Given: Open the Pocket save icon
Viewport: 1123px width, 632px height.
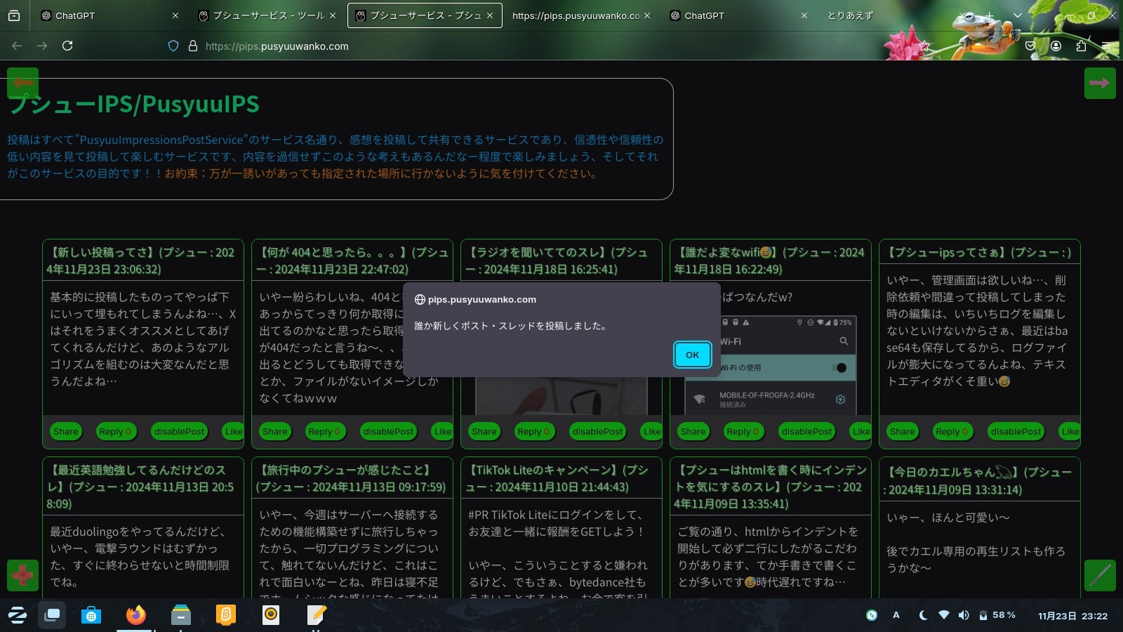Looking at the screenshot, I should point(1030,46).
